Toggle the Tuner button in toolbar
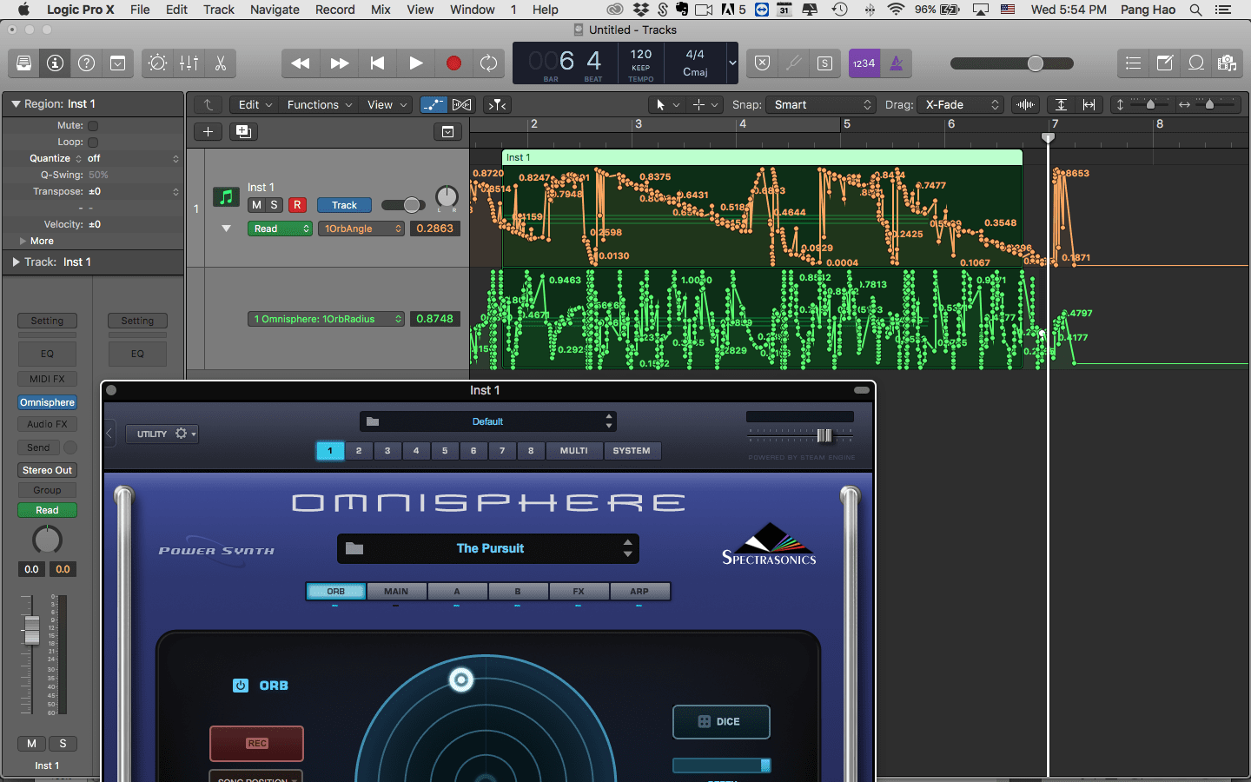This screenshot has height=782, width=1251. tap(793, 63)
